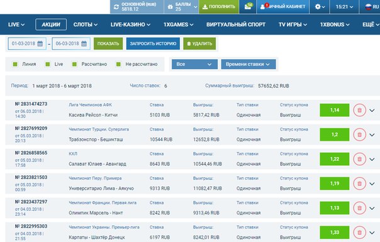
Task: Open the Все dropdown filter
Action: pyautogui.click(x=194, y=64)
